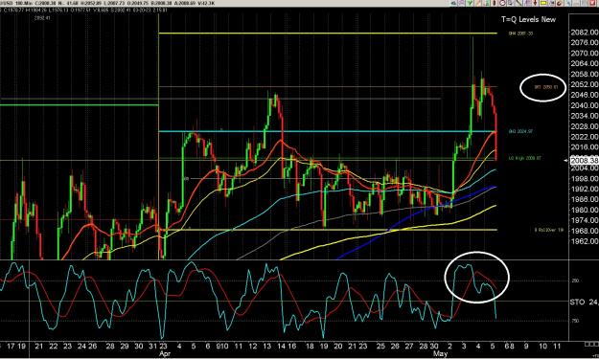Click the 2082.00 price axis label

[585, 33]
